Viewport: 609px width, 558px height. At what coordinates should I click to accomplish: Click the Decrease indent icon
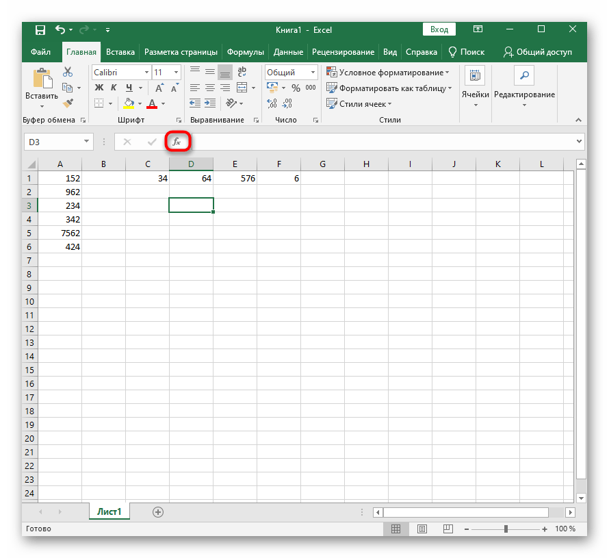point(194,103)
